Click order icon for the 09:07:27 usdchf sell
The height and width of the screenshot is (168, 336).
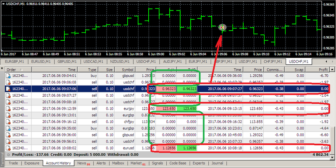[8, 95]
